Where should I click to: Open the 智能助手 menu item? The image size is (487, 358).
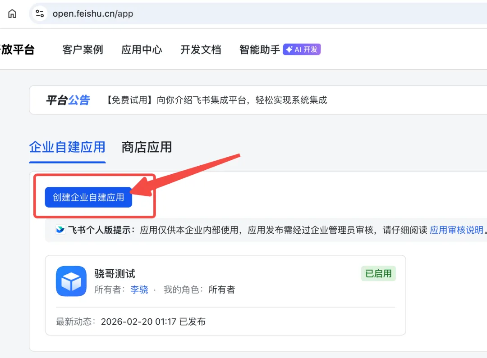[260, 50]
